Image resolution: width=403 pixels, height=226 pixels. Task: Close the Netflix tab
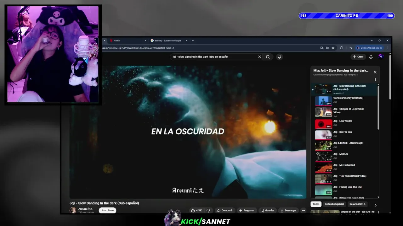145,40
